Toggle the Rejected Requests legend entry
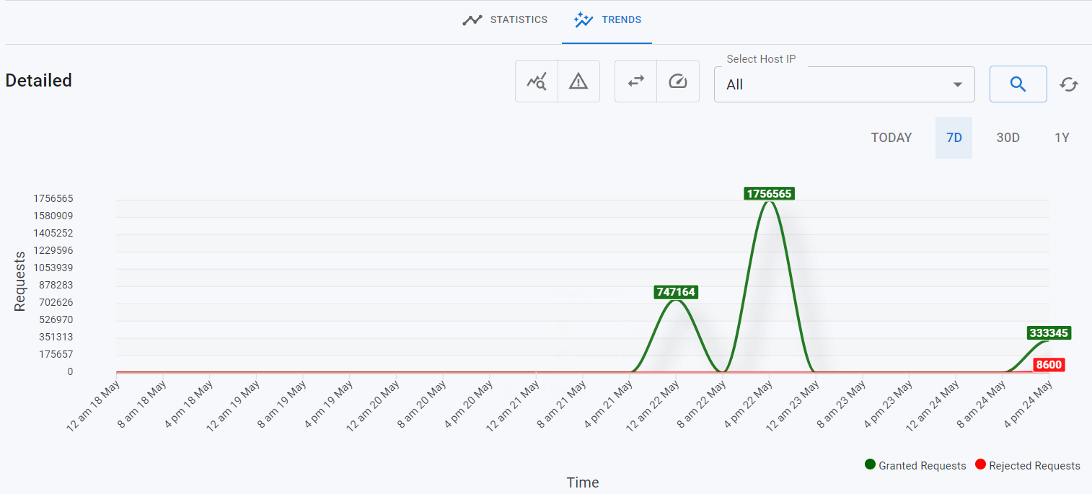 click(1027, 465)
